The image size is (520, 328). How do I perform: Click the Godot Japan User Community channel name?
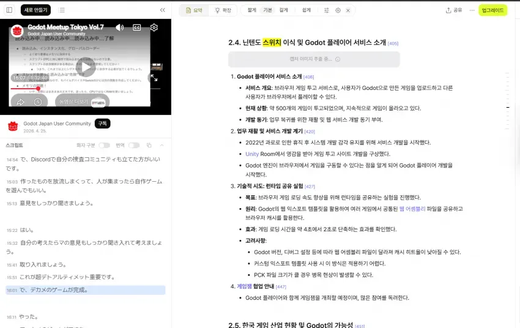57,124
